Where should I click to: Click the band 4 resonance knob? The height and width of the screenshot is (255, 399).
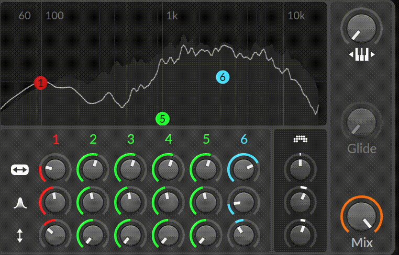[168, 202]
